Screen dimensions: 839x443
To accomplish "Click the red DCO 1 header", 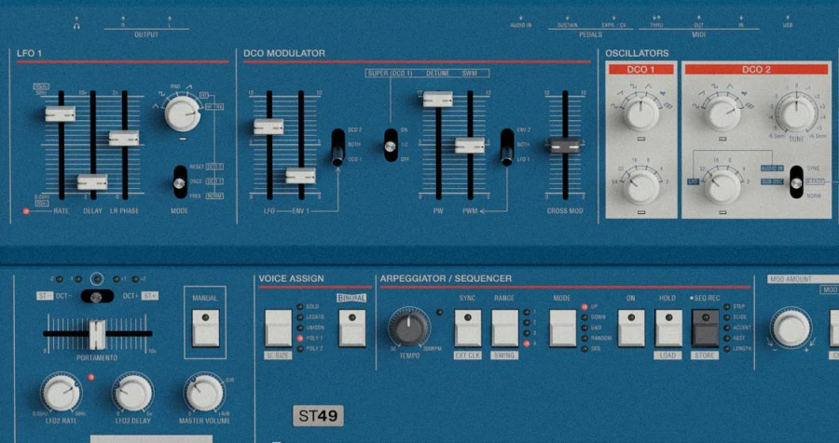I will [x=641, y=70].
